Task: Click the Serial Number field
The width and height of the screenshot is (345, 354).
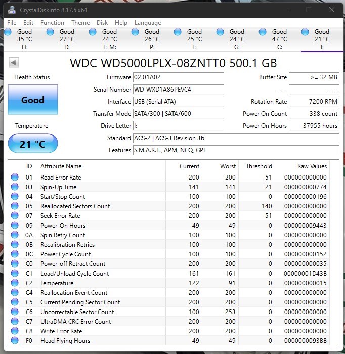Action: pyautogui.click(x=179, y=90)
